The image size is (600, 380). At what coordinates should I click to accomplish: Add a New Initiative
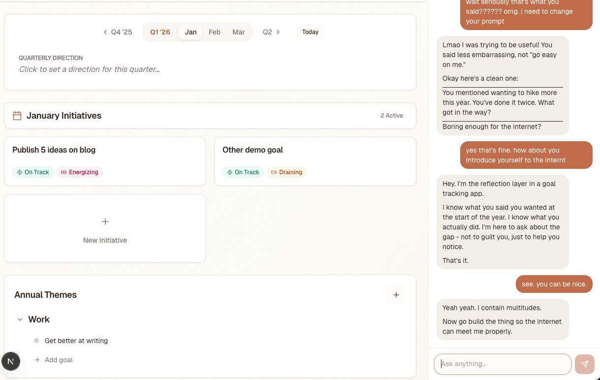click(105, 228)
